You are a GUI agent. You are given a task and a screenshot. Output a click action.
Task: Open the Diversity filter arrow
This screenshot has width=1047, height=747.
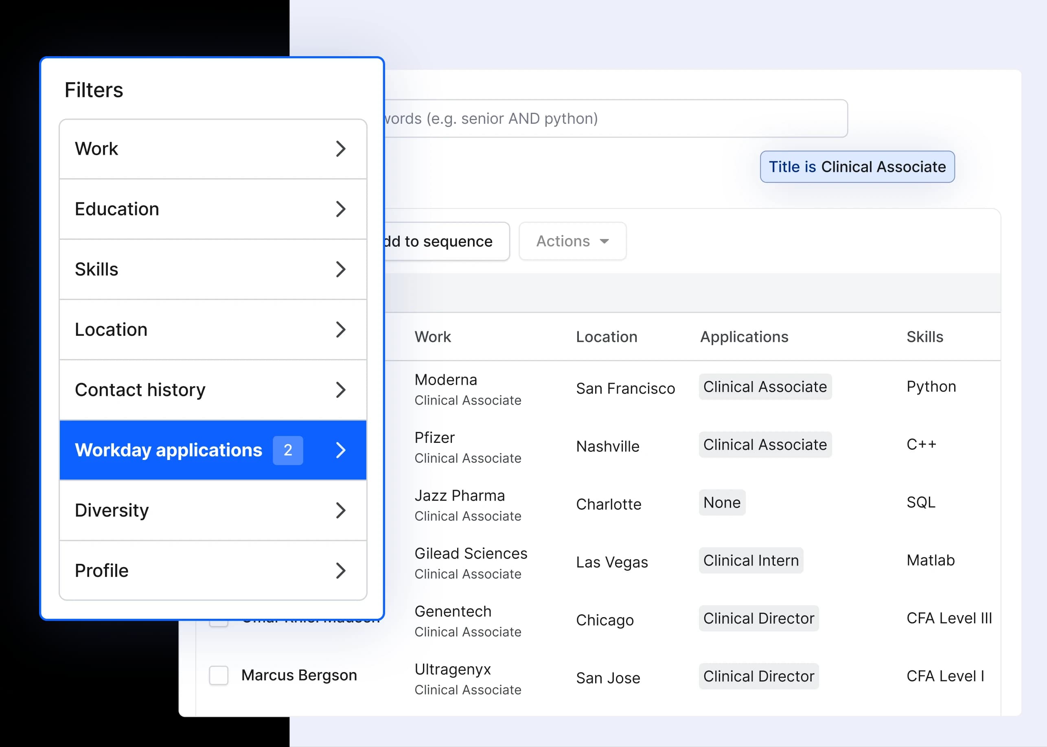coord(340,510)
